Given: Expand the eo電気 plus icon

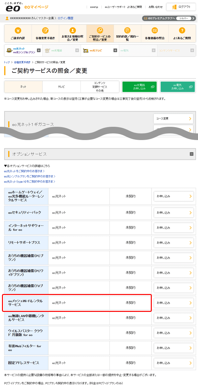Looking at the screenshot, I should (154, 51).
